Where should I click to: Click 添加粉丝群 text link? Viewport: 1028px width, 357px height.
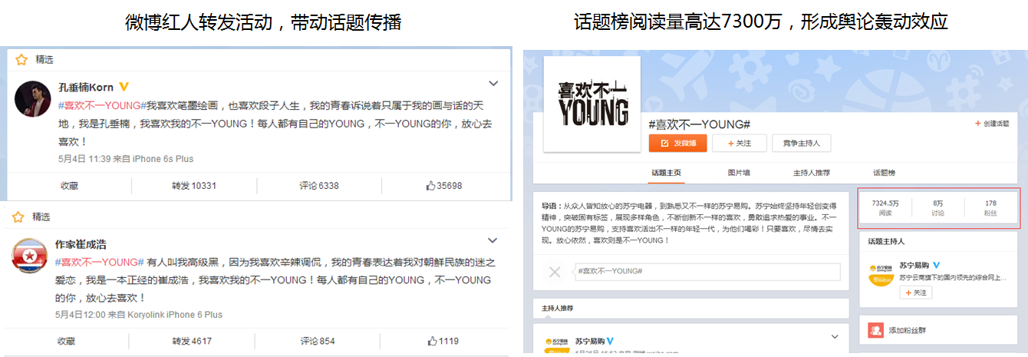908,331
